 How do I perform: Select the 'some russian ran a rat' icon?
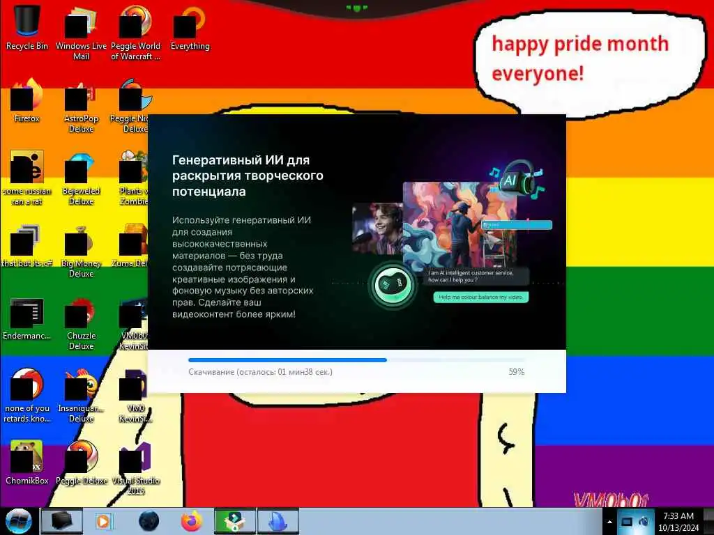[x=27, y=178]
